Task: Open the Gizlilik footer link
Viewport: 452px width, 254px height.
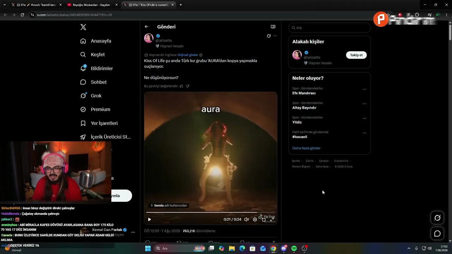Action: (x=309, y=161)
